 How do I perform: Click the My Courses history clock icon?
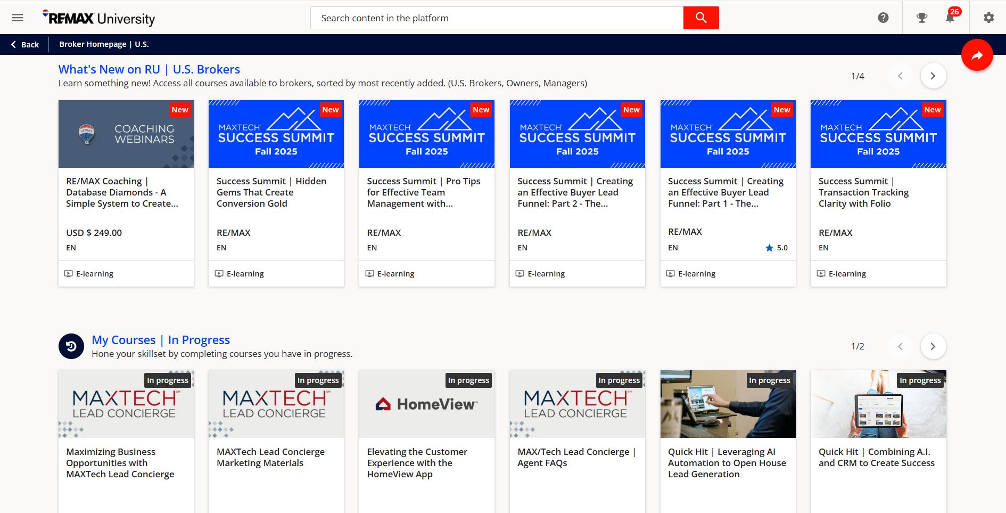[71, 346]
